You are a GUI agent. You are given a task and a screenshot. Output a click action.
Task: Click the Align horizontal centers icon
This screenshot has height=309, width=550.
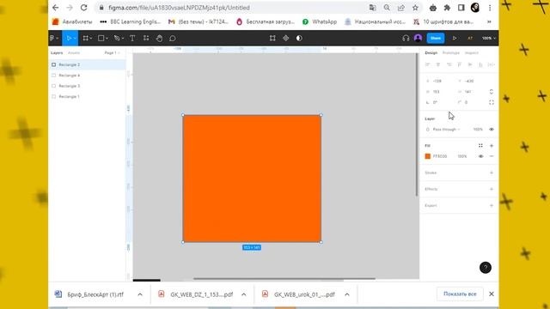(x=438, y=64)
